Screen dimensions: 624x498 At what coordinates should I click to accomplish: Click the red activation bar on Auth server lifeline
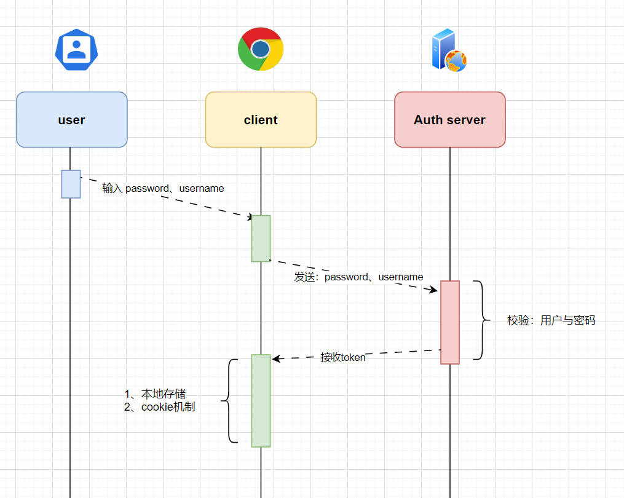coord(449,322)
